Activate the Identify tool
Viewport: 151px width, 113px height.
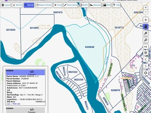pos(17,5)
